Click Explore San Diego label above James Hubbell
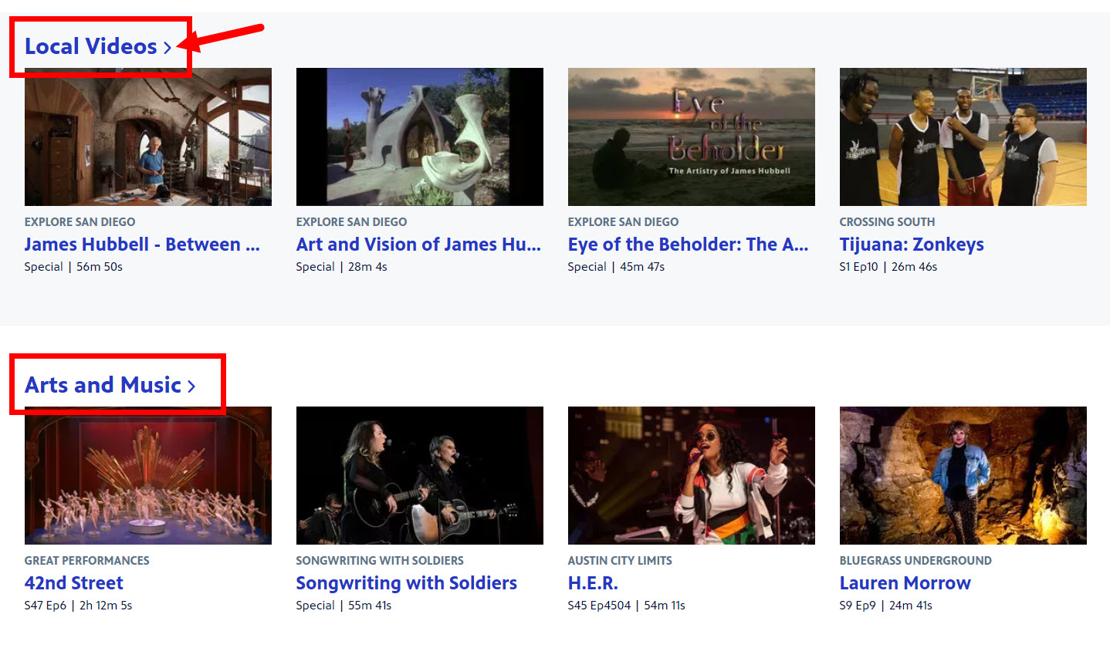Screen dimensions: 1110x648 click(x=80, y=222)
